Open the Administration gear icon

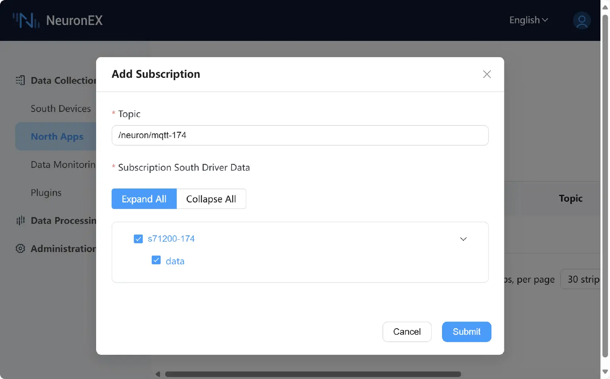pos(20,248)
